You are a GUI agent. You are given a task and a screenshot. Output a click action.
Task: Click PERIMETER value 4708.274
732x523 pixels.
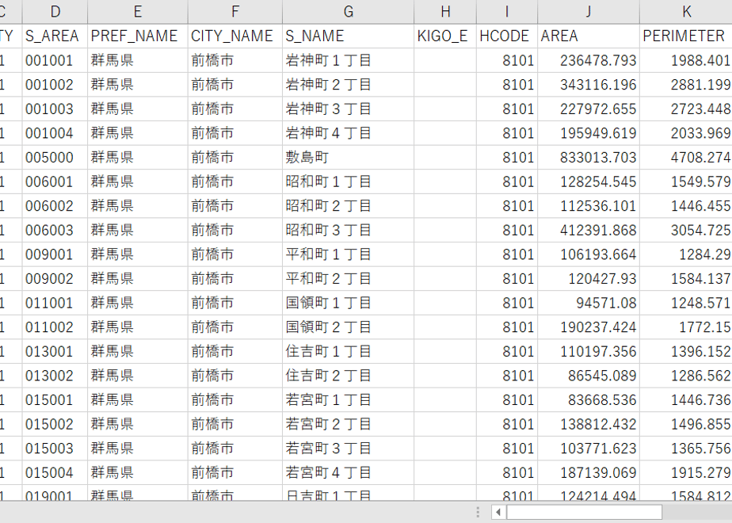pyautogui.click(x=686, y=158)
